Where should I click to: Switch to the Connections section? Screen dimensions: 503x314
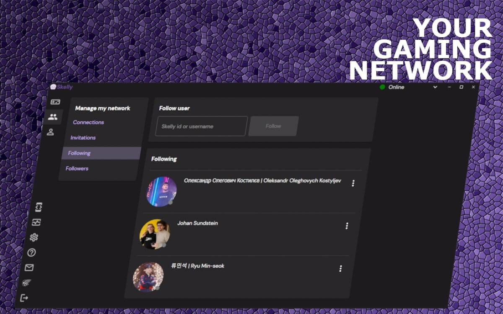(x=88, y=122)
